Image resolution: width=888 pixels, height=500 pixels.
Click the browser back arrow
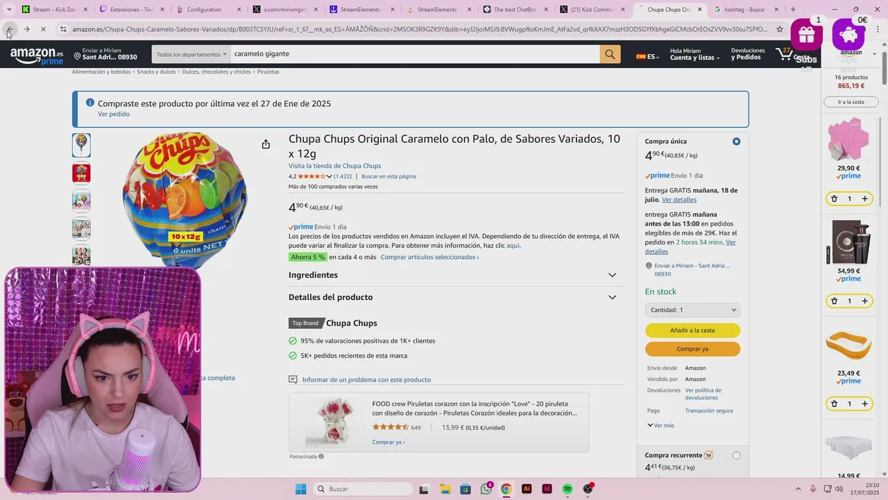(10, 29)
